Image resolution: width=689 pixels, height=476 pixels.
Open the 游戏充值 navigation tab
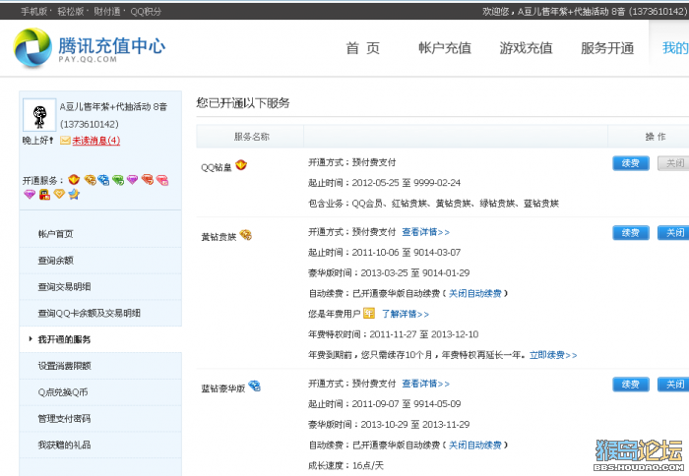526,48
